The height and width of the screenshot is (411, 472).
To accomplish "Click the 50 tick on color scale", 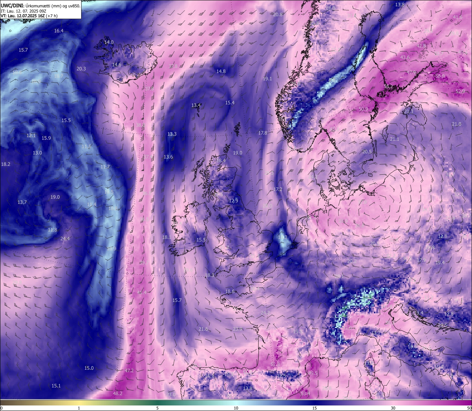I will [x=469, y=408].
